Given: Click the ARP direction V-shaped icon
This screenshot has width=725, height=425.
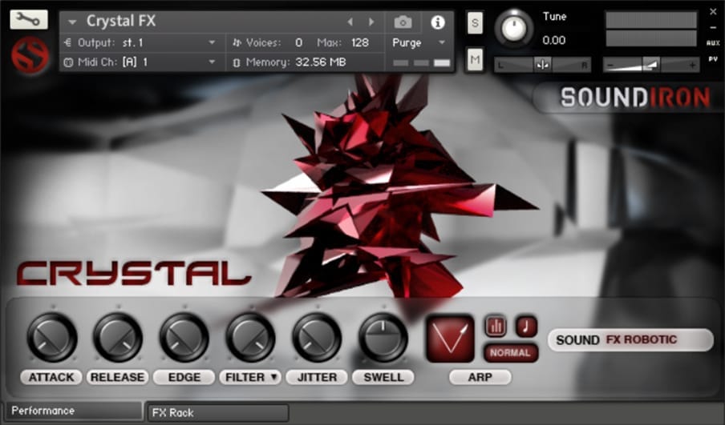Looking at the screenshot, I should tap(450, 338).
